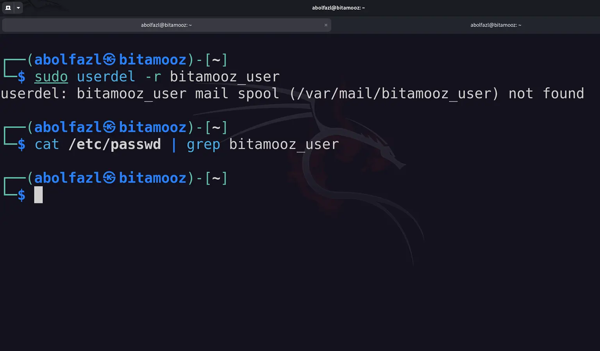Click the /var/mail/bitamooz_user path in error
This screenshot has width=600, height=351.
(x=394, y=94)
